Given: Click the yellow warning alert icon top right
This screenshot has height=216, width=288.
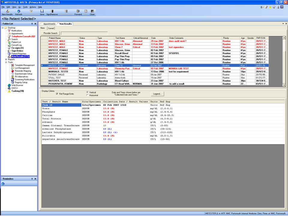Looking at the screenshot, I should 270,7.
